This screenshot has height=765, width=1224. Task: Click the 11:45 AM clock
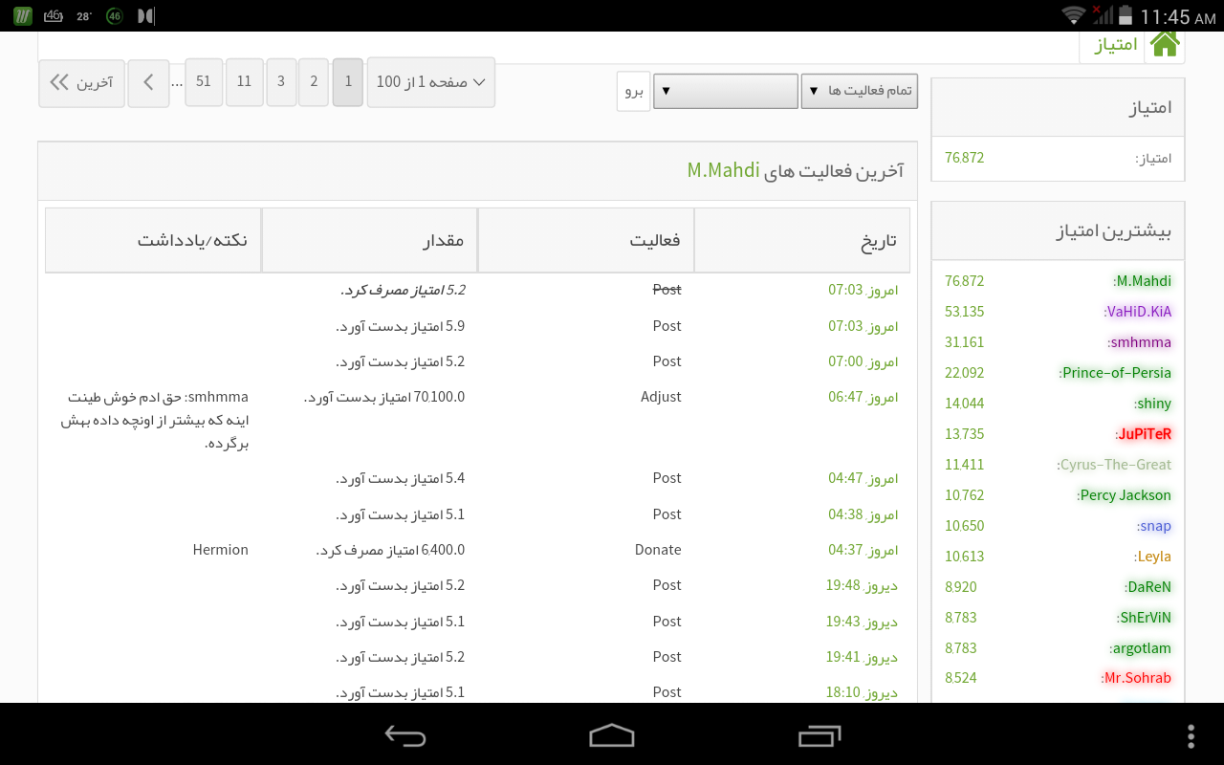pyautogui.click(x=1177, y=16)
